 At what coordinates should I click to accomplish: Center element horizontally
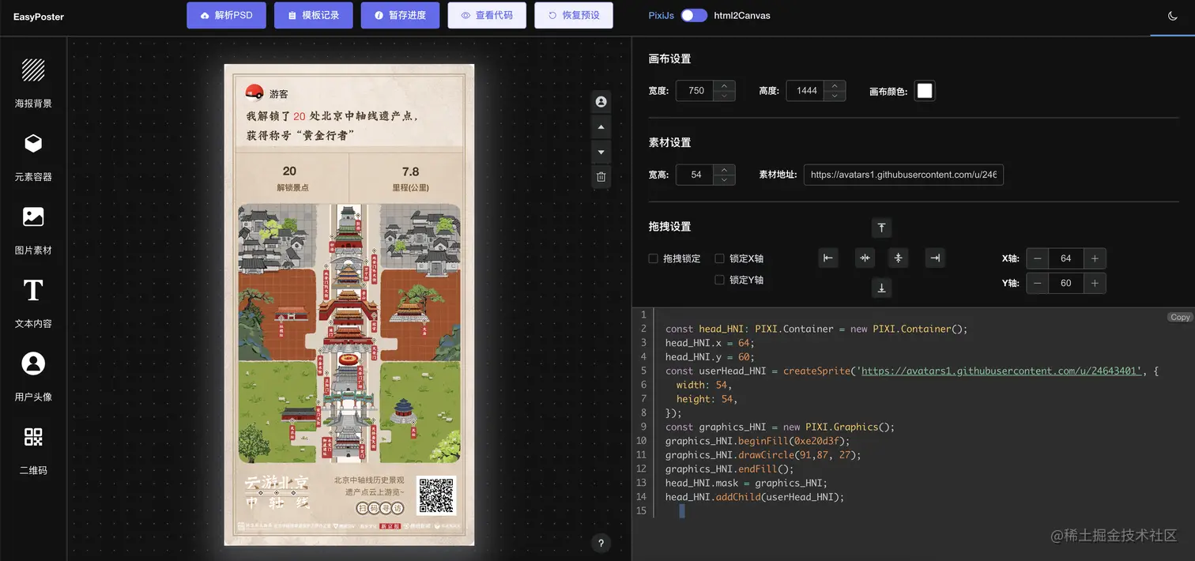pos(865,258)
